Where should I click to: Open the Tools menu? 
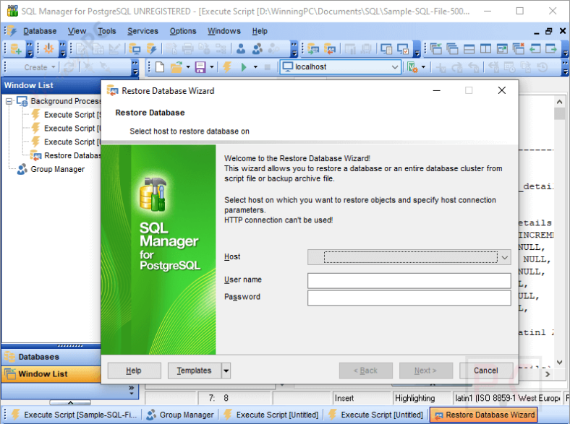pos(107,31)
